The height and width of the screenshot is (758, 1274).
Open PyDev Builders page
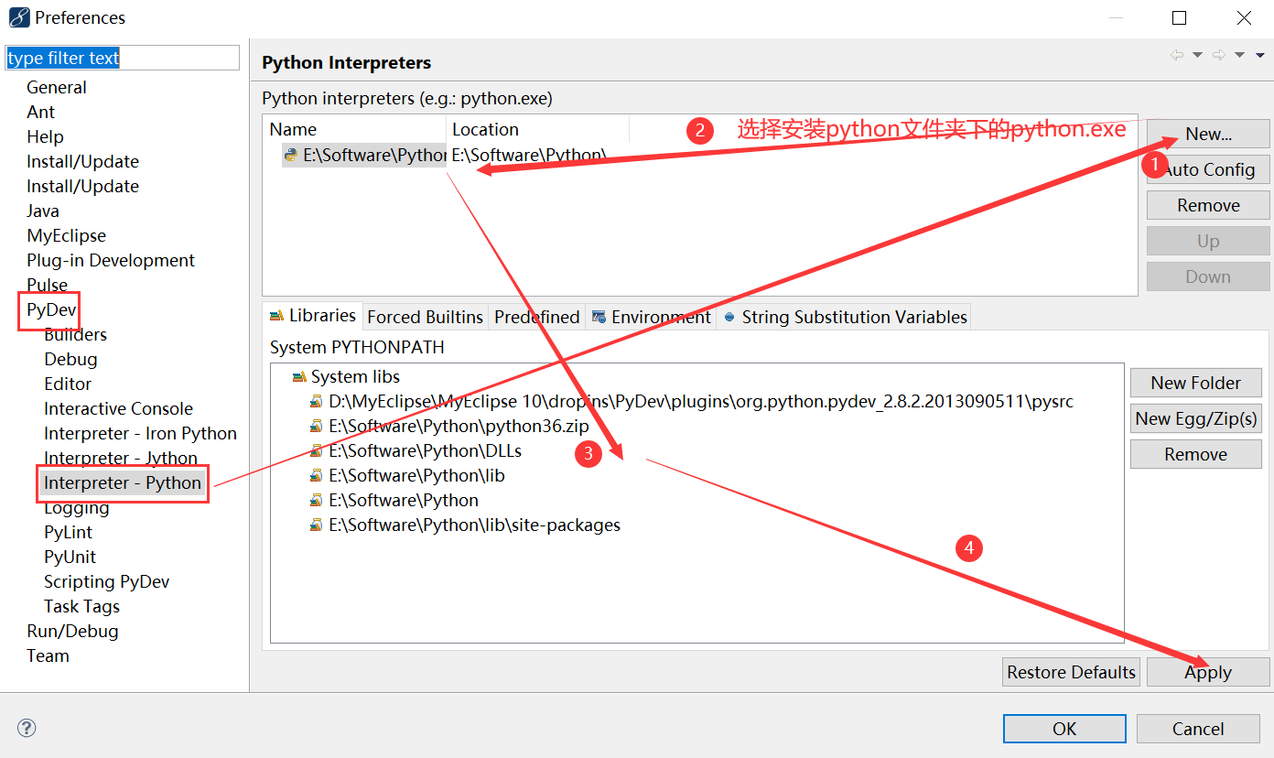click(x=75, y=334)
